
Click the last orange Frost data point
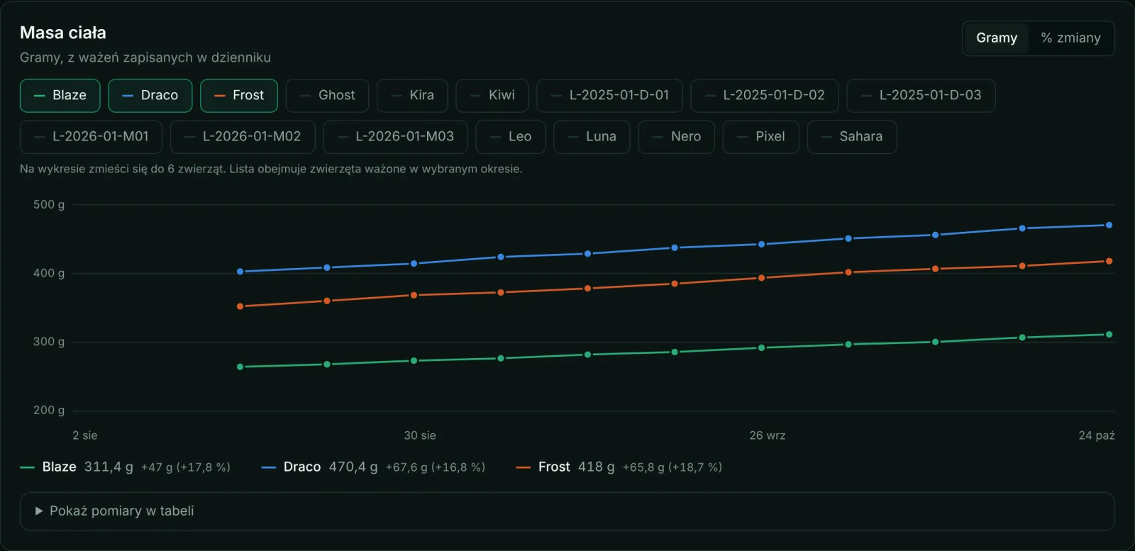click(x=1109, y=262)
